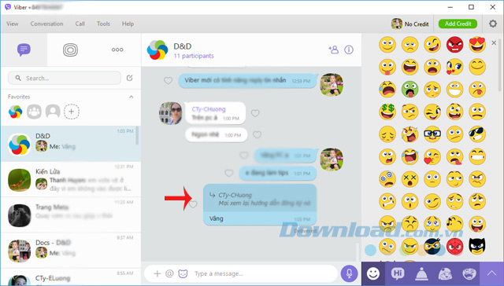Open the chats tab with the speech bubble icon

[x=24, y=49]
